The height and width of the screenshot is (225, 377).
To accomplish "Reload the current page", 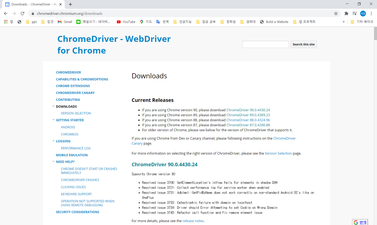I will click(x=22, y=14).
